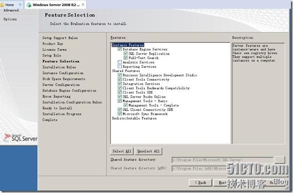Click Ready to Install step
The image size is (293, 193).
[57, 108]
